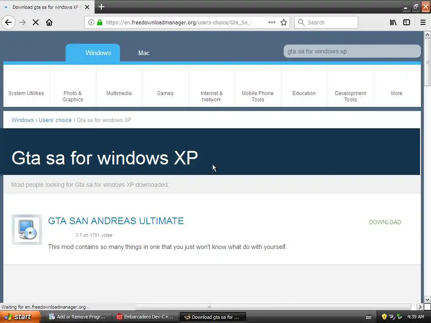Toggle the sidebar view icon

pos(407,22)
